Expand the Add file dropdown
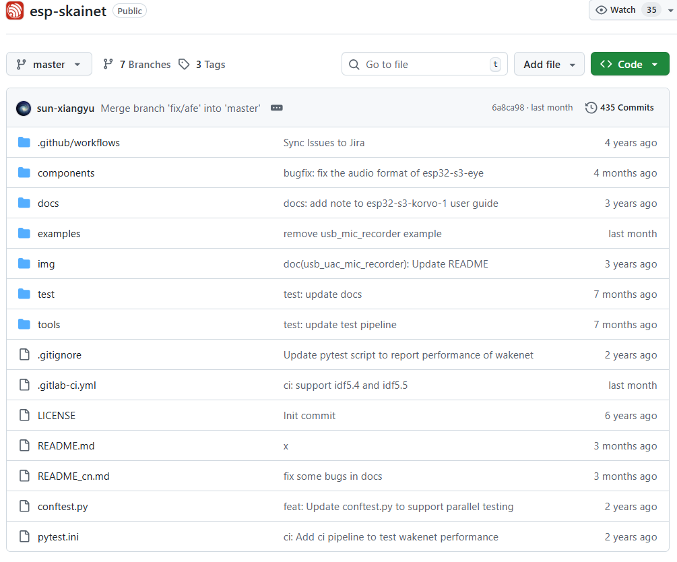Image resolution: width=677 pixels, height=562 pixels. [548, 65]
